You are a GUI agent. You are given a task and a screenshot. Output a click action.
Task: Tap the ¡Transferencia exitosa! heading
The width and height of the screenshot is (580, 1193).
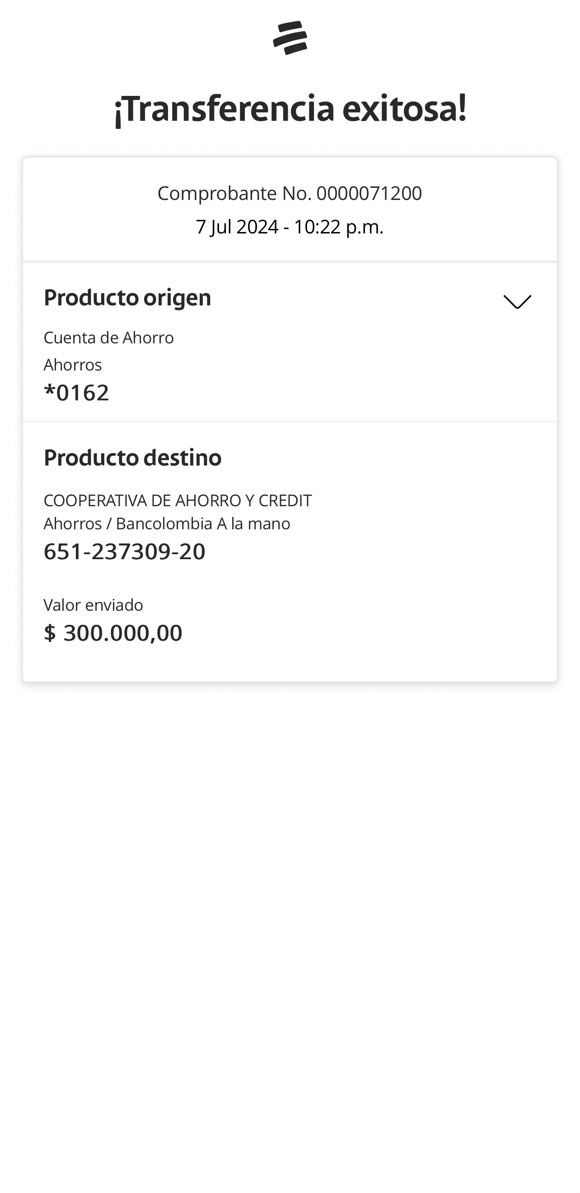tap(290, 109)
